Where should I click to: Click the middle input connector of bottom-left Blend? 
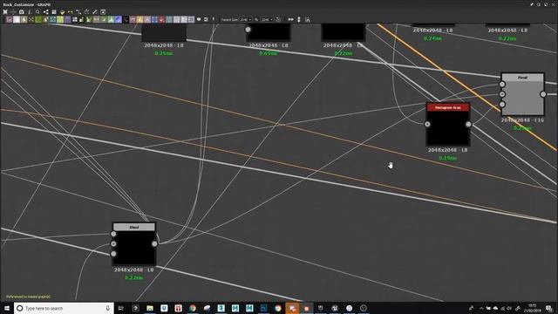pyautogui.click(x=113, y=244)
